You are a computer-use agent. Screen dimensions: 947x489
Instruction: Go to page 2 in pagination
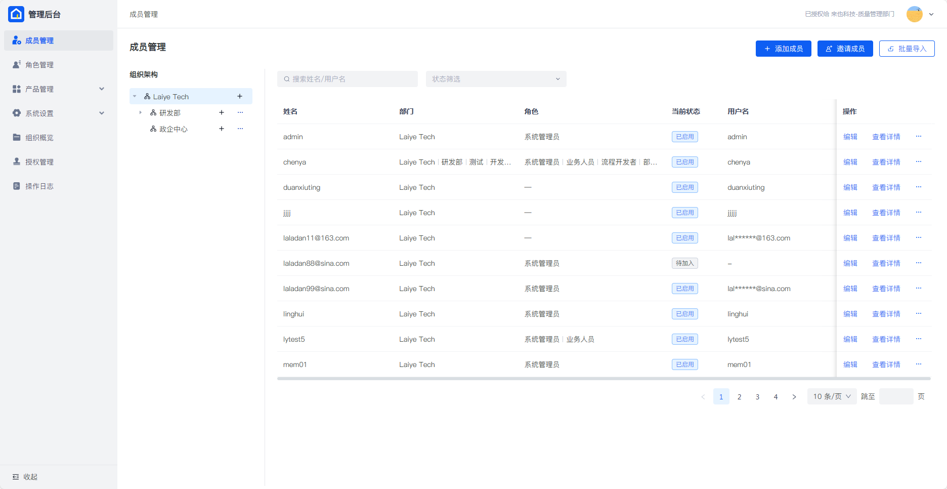740,397
